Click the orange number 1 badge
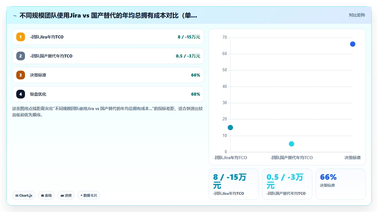The width and height of the screenshot is (378, 212). pyautogui.click(x=21, y=37)
